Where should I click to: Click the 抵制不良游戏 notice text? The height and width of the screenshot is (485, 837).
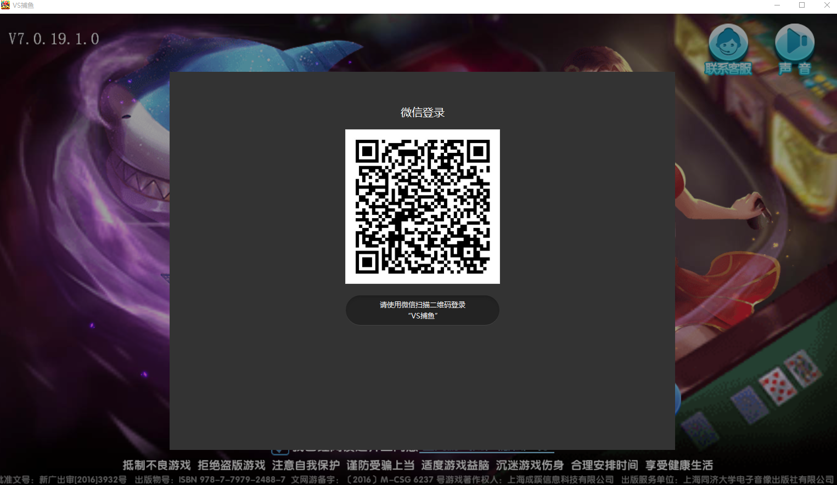pyautogui.click(x=156, y=465)
